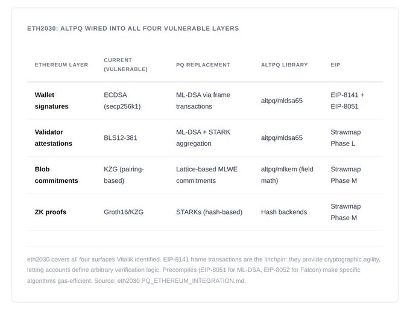Open the EIP-8141 + EIP-8051 reference
410x310 pixels.
(347, 101)
